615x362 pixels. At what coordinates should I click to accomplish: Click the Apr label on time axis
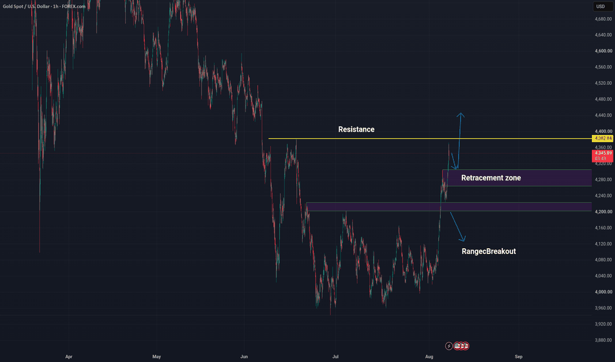pos(69,357)
